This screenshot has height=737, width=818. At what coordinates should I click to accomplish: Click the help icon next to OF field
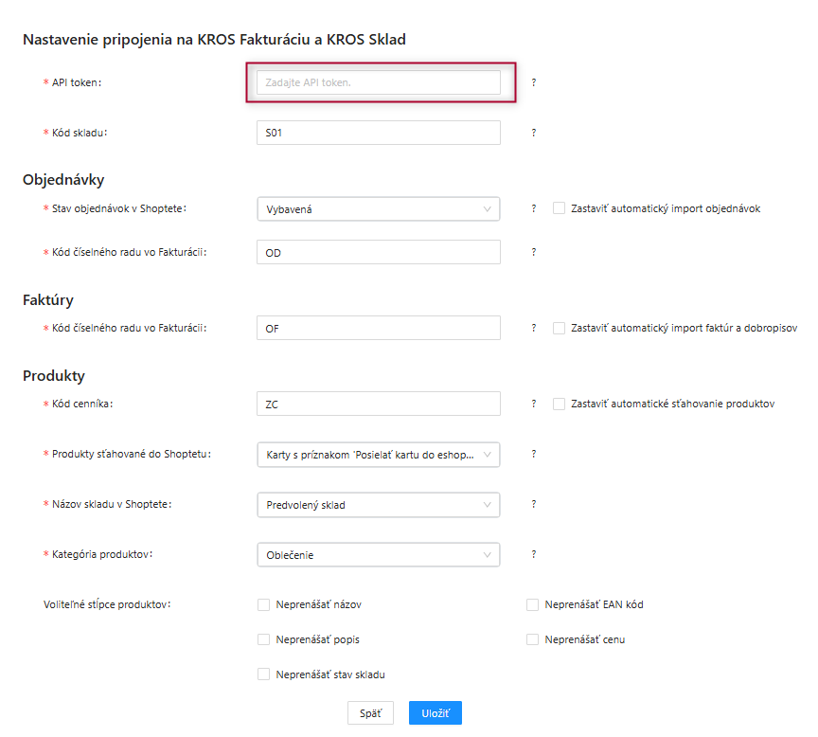click(x=533, y=328)
